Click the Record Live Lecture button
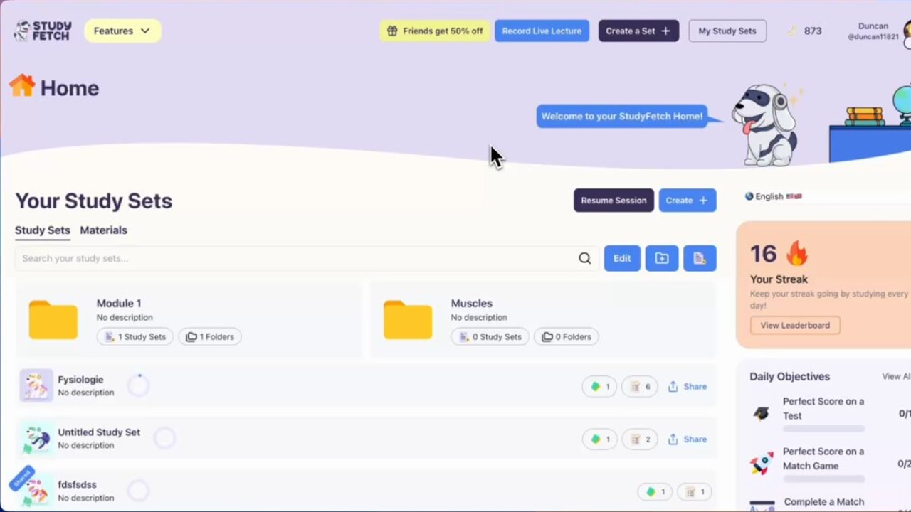 pyautogui.click(x=542, y=31)
